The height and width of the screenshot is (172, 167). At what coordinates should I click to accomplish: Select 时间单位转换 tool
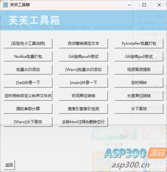click(x=83, y=96)
